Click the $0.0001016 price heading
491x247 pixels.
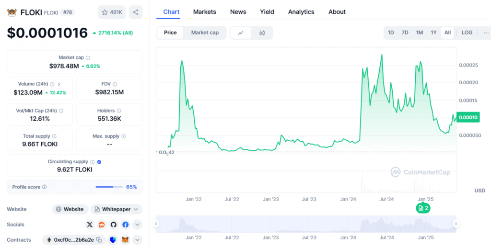47,33
